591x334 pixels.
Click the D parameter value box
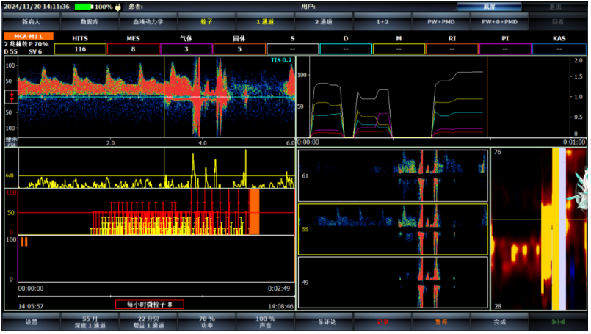(346, 49)
